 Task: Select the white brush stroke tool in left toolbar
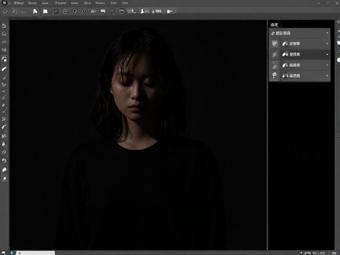pyautogui.click(x=4, y=69)
